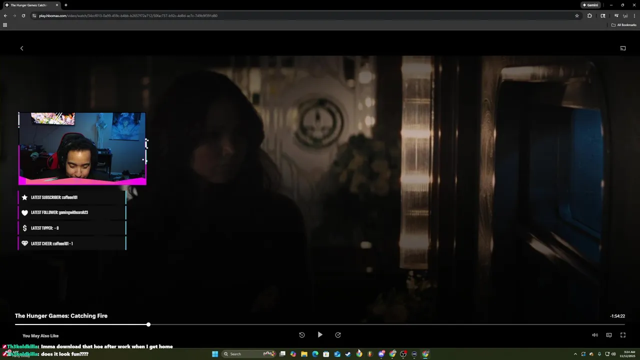Viewport: 640px width, 360px height.
Task: Open the All Bookmarks folder
Action: (624, 25)
